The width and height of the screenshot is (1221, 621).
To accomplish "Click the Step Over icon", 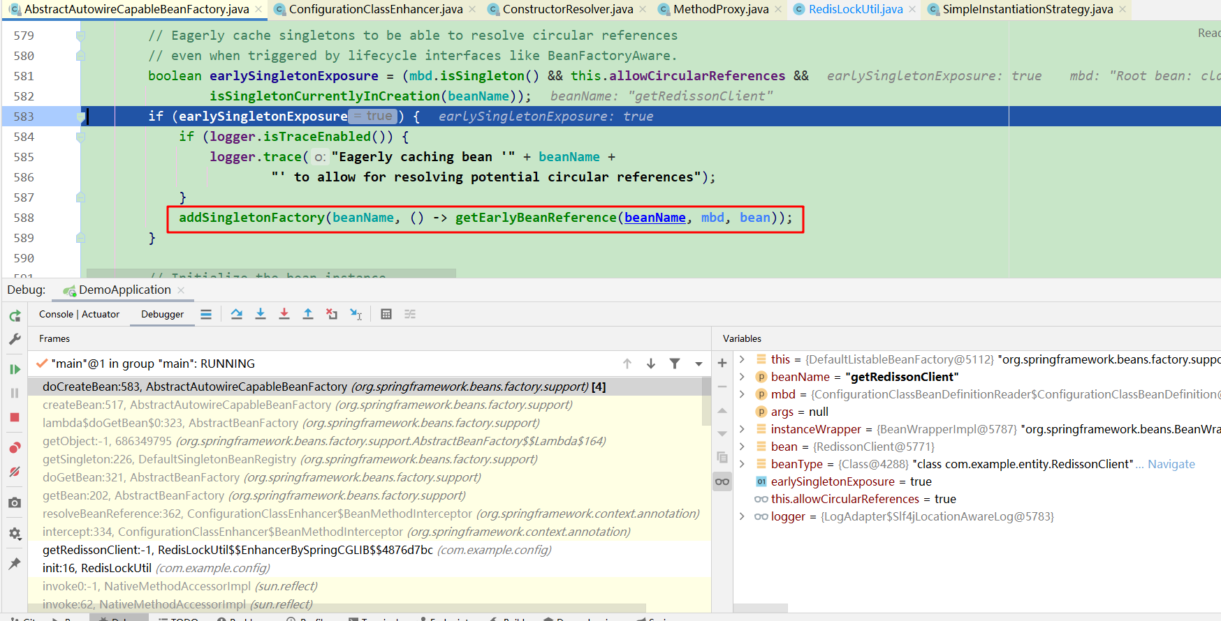I will click(237, 314).
